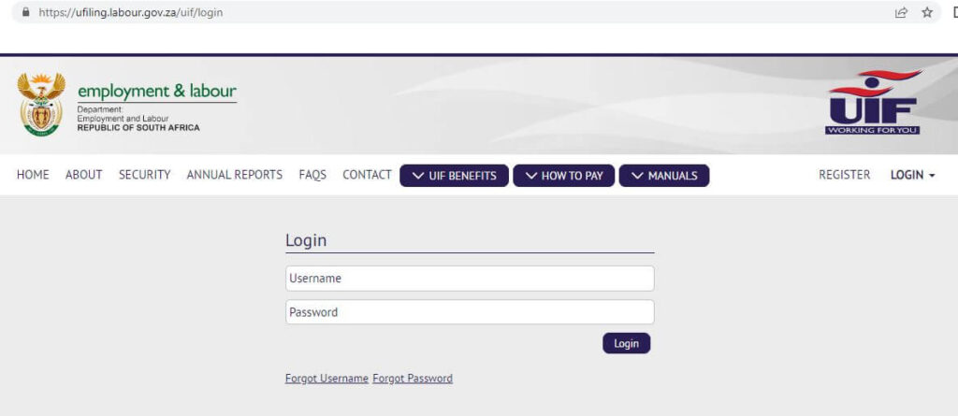
Task: Click the Forgot Username link
Action: pyautogui.click(x=327, y=379)
